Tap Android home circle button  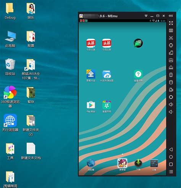coord(171,157)
